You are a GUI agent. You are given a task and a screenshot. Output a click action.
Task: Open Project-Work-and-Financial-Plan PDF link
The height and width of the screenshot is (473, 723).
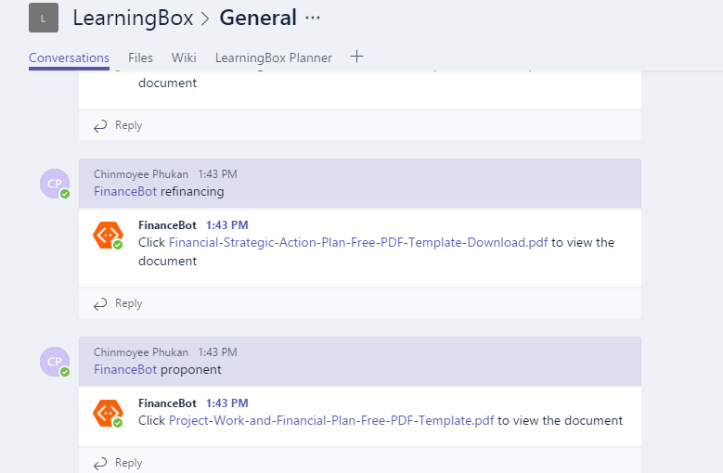331,420
